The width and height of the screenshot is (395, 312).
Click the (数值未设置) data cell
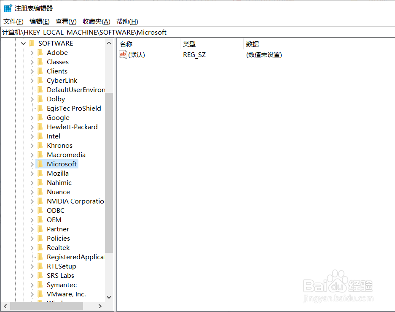(264, 55)
